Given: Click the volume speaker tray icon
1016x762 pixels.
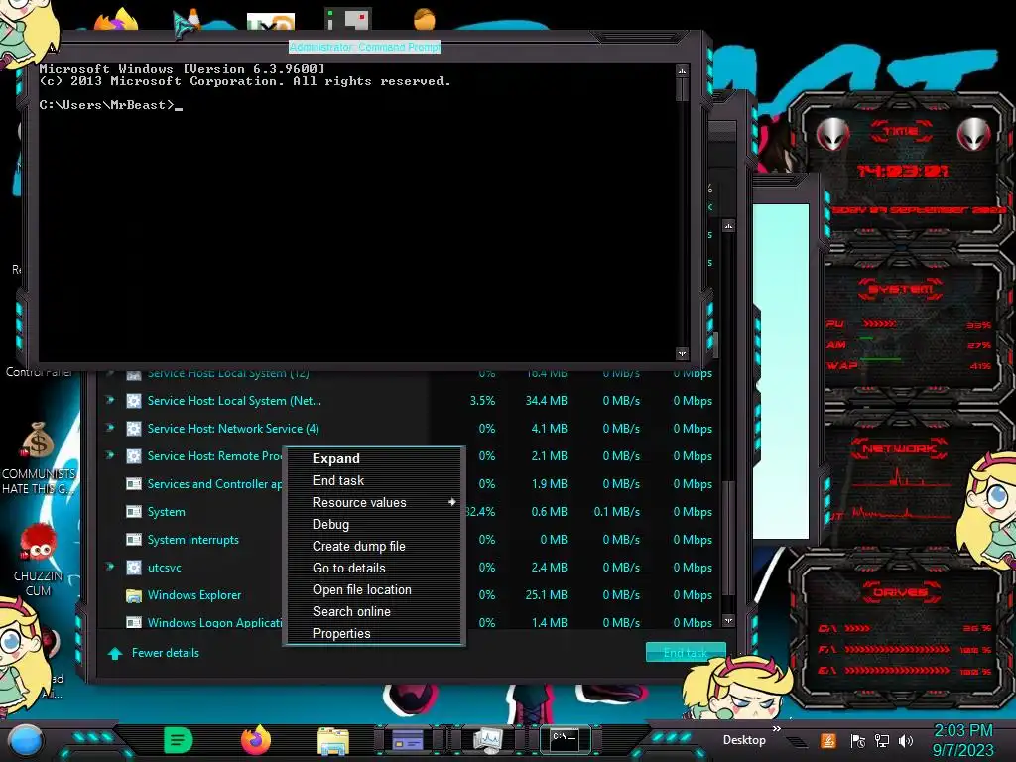Looking at the screenshot, I should tap(906, 740).
